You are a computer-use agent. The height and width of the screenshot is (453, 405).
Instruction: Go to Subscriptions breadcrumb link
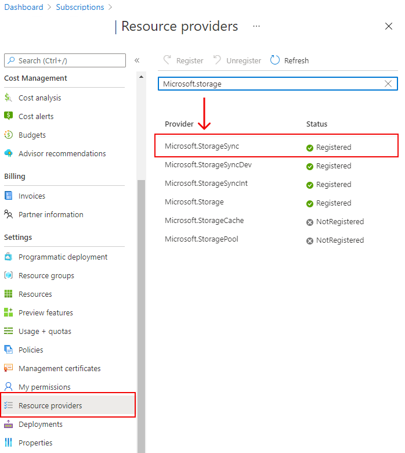point(80,7)
